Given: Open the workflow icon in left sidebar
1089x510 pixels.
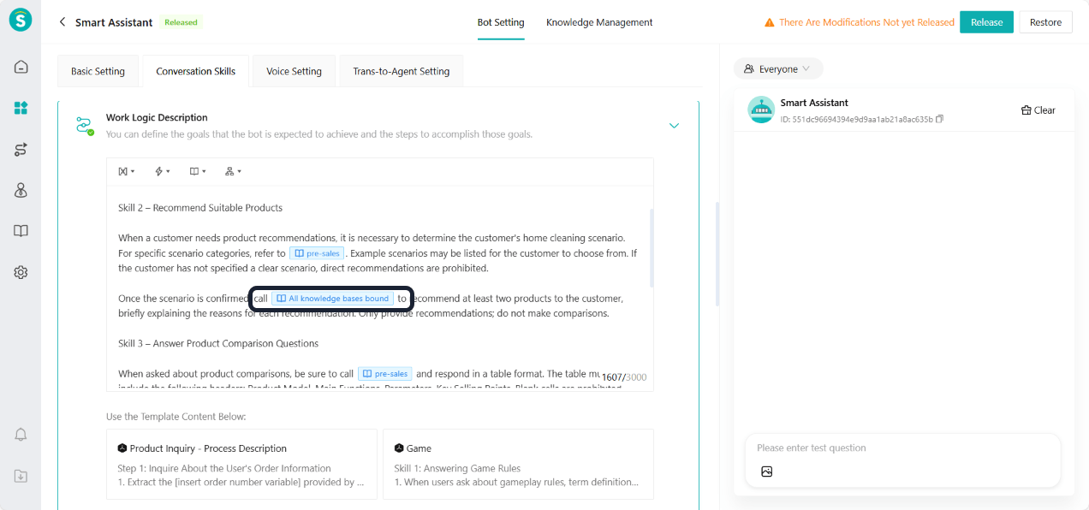Looking at the screenshot, I should click(21, 150).
